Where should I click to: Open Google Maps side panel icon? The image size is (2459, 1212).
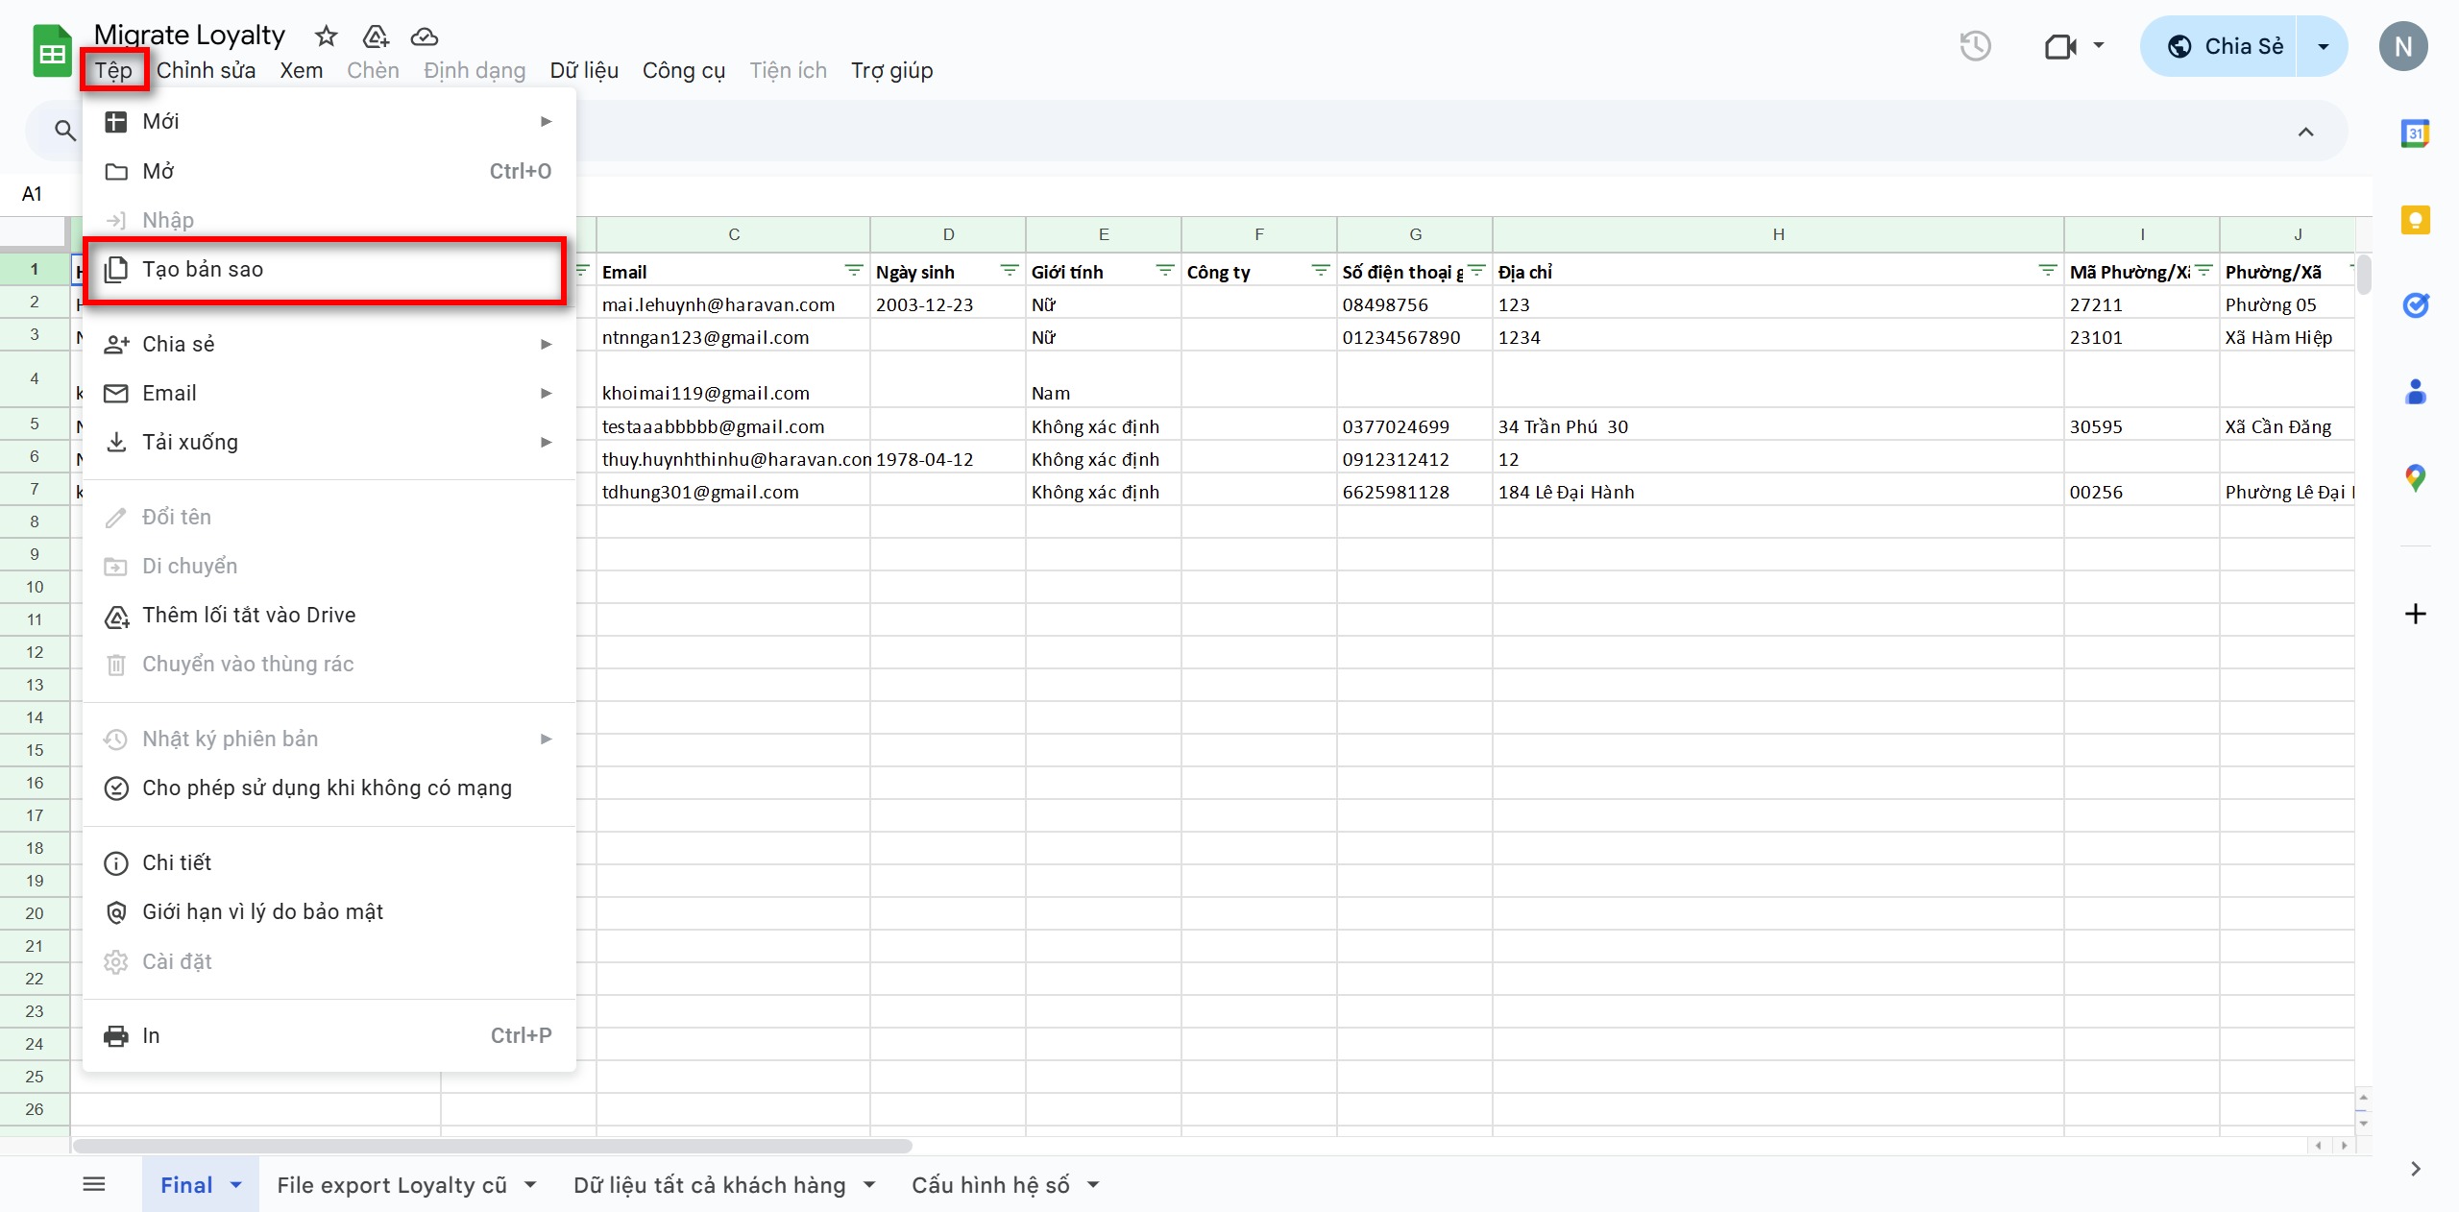point(2415,477)
